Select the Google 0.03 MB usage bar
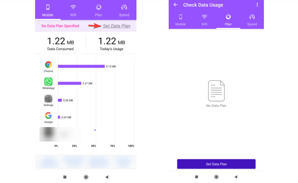This screenshot has width=298, height=183. point(59,117)
